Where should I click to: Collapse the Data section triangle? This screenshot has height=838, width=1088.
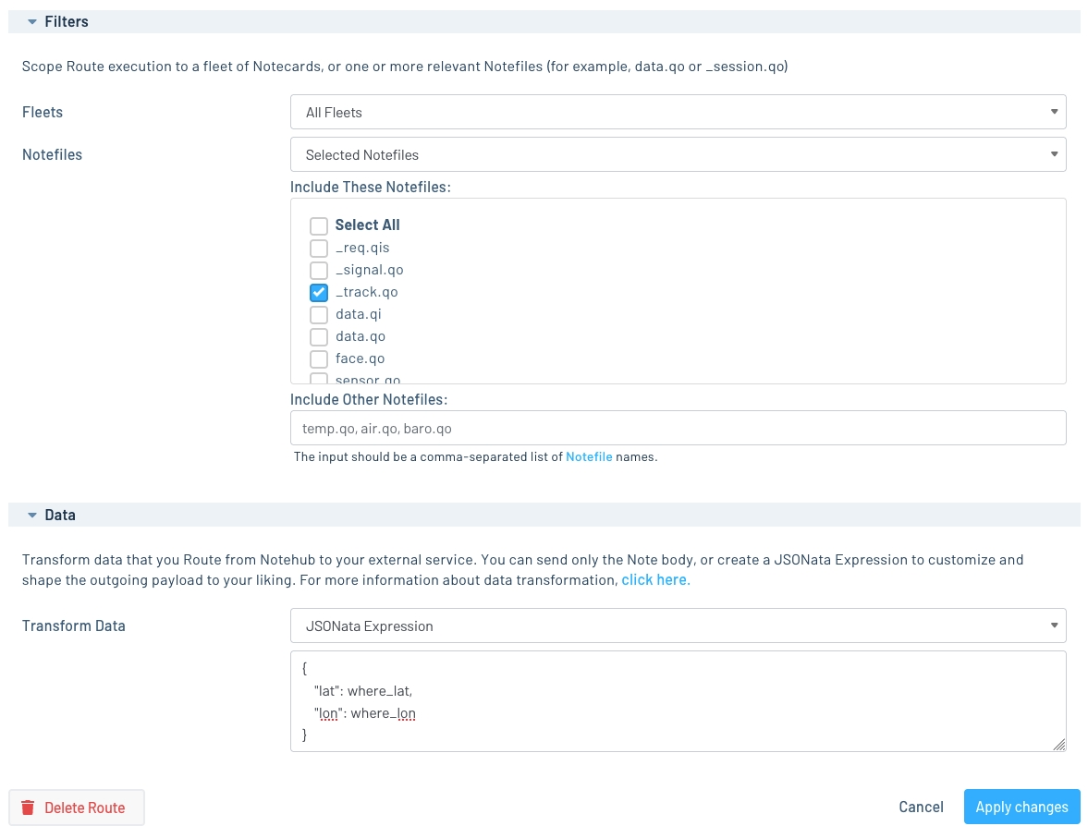coord(32,515)
